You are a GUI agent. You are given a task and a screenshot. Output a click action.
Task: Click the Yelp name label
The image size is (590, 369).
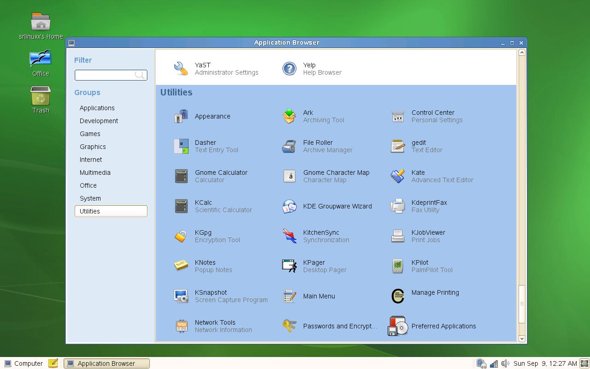tap(309, 65)
